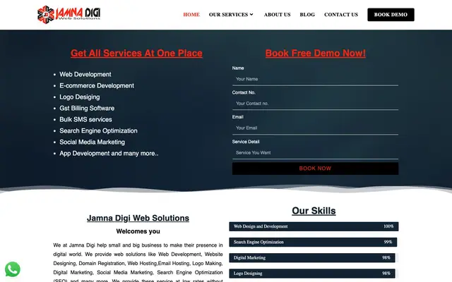The image size is (452, 282).
Task: Select the Web Development list item
Action: (85, 75)
